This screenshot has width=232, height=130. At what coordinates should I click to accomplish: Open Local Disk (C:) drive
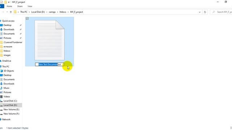pyautogui.click(x=10, y=101)
